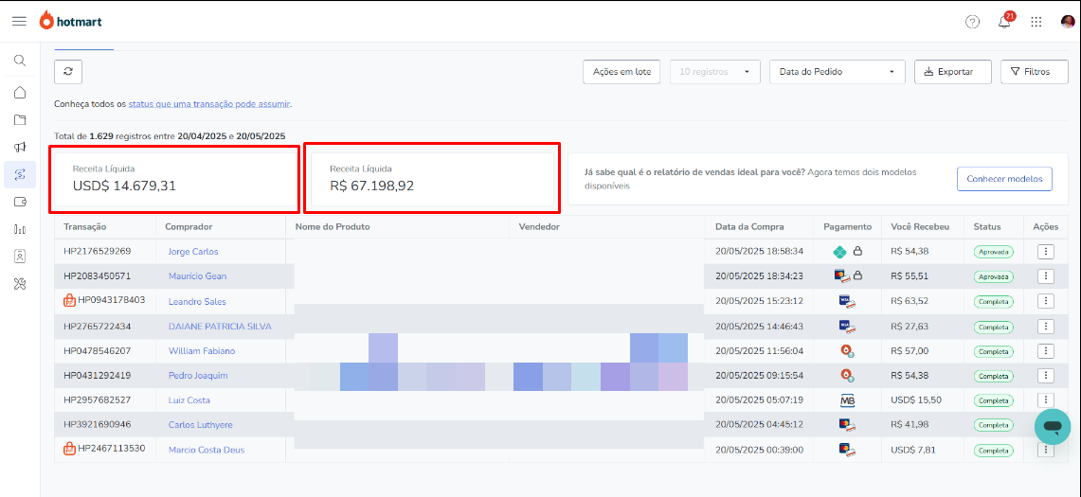Image resolution: width=1081 pixels, height=497 pixels.
Task: Click the notifications bell with 21 badge
Action: [x=1004, y=22]
